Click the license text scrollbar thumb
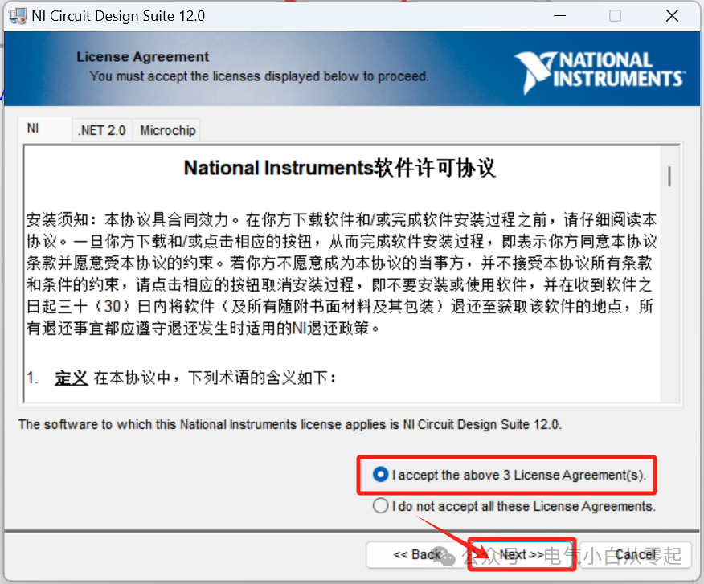The image size is (704, 584). pos(669,177)
